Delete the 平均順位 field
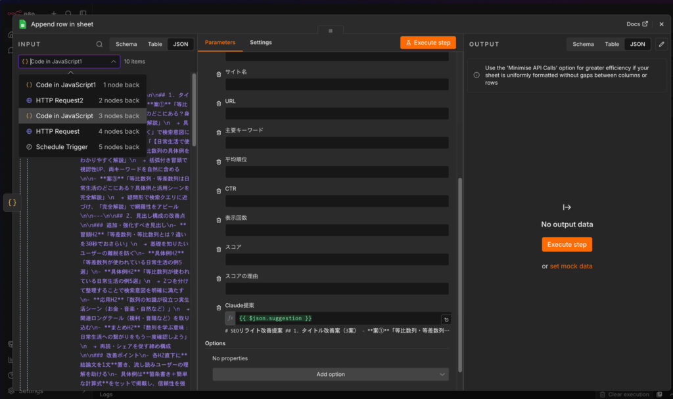 coord(218,162)
